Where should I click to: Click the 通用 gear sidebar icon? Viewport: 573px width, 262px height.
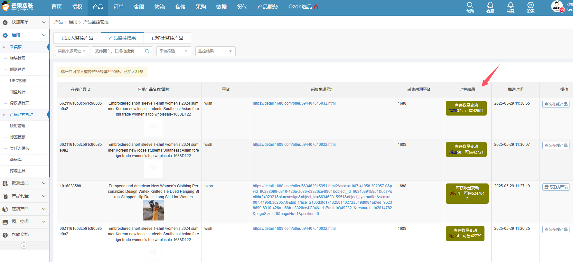click(5, 35)
